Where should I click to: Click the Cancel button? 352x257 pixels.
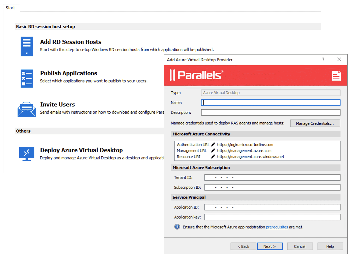[x=300, y=246]
